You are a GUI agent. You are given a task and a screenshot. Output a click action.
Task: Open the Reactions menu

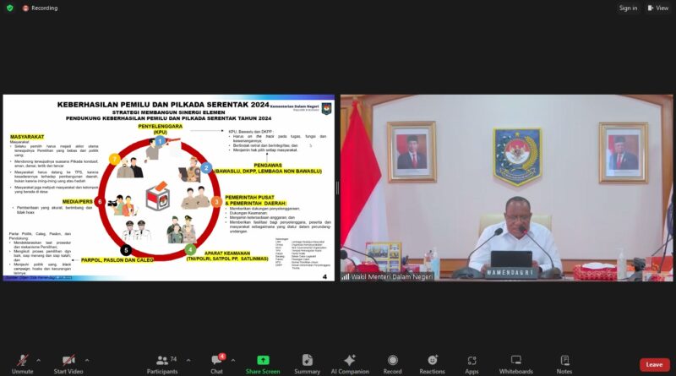pos(432,362)
